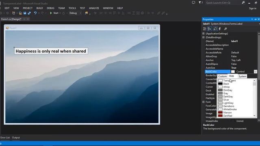260x146 pixels.
Task: Click the Save floppy disk icon
Action: (x=25, y=13)
